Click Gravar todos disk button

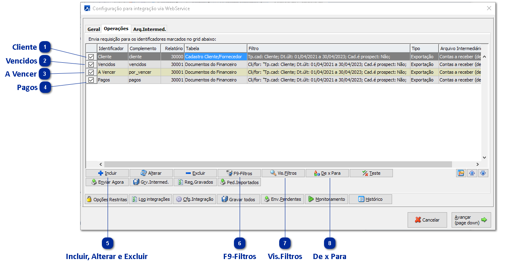pos(238,199)
